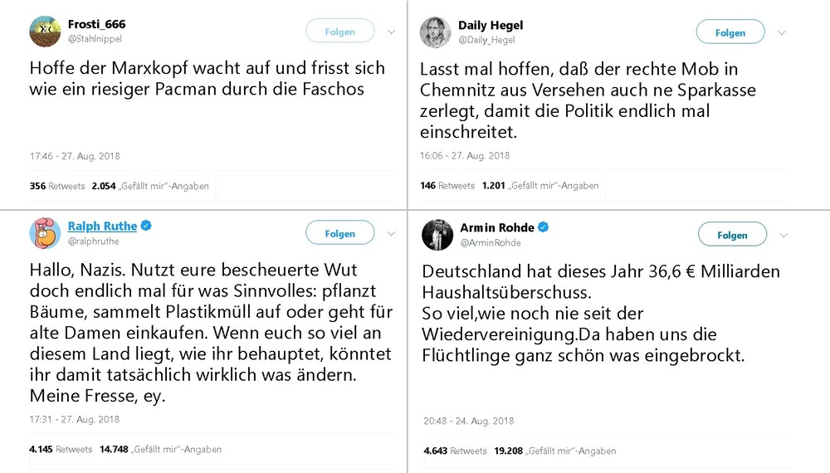The width and height of the screenshot is (830, 473).
Task: Expand options chevron on Frosti_666 tweet
Action: coord(391,32)
